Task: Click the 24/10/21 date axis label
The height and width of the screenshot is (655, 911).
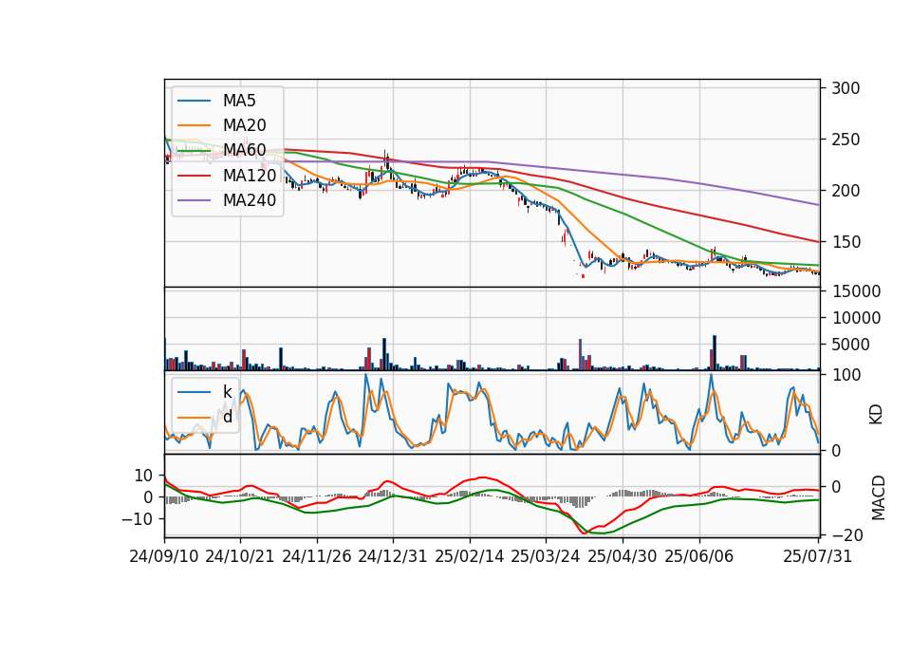Action: pyautogui.click(x=240, y=556)
